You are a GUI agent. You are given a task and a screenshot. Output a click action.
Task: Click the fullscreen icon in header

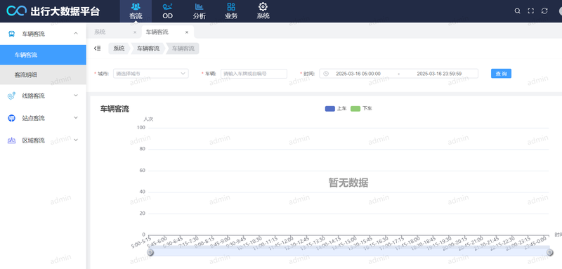coord(531,11)
